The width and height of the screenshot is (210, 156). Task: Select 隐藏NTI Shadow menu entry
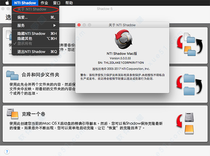tap(36, 34)
